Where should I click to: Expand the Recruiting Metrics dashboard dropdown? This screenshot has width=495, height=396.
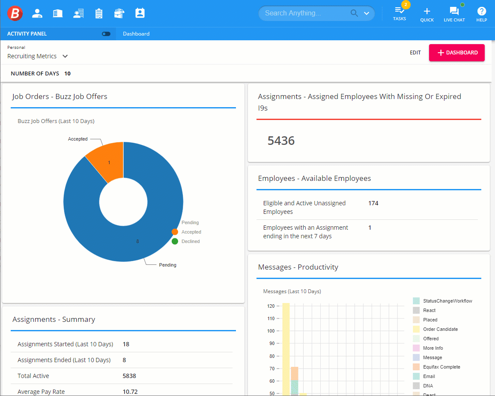[65, 56]
